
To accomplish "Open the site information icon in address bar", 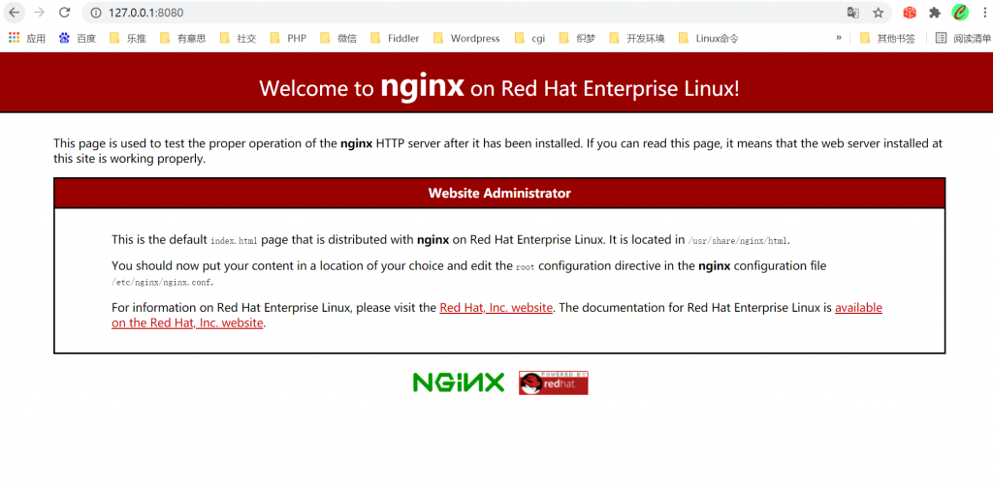I will pos(96,12).
